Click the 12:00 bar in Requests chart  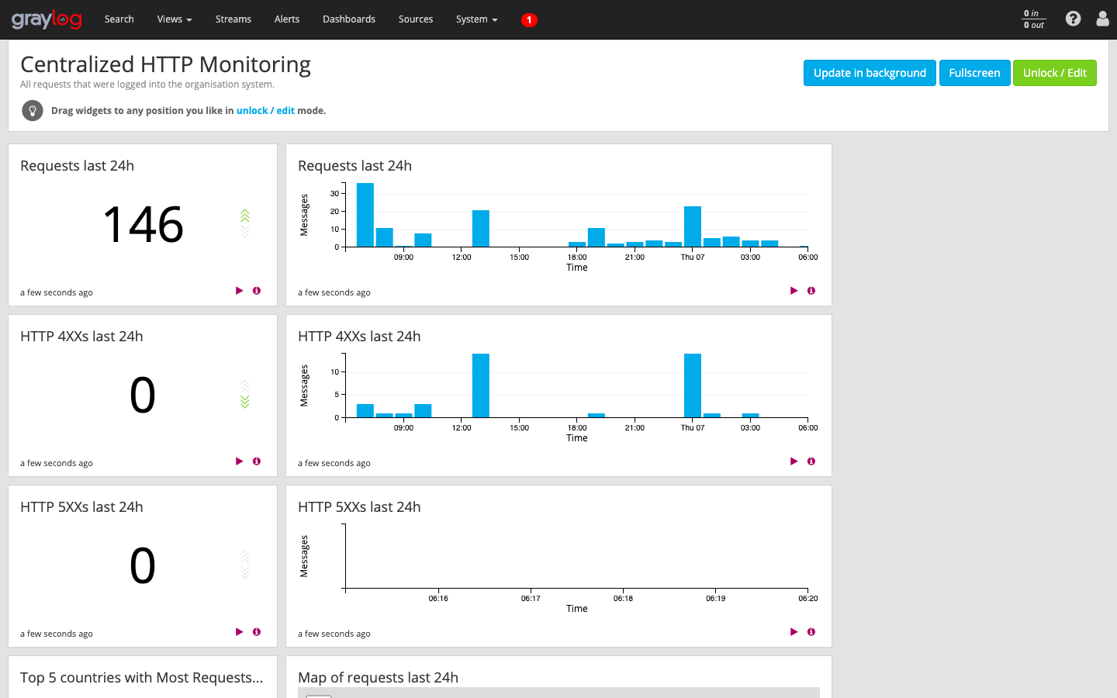pyautogui.click(x=481, y=229)
